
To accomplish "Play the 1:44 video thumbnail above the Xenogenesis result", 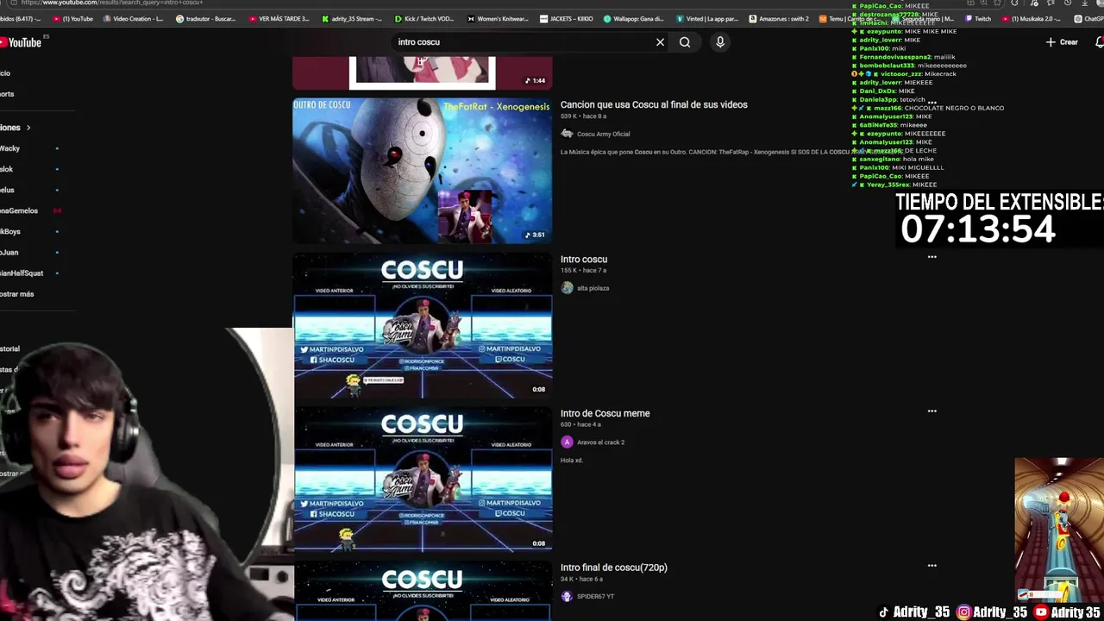I will 423,73.
